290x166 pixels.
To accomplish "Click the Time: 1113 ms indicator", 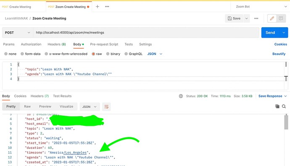I will tap(221, 96).
